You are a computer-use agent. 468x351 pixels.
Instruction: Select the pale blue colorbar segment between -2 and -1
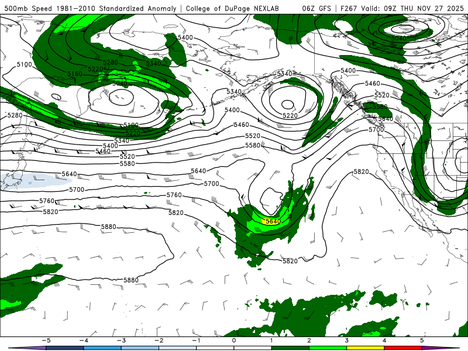tap(178, 348)
